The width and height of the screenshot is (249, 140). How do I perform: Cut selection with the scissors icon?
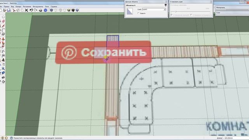14,10
